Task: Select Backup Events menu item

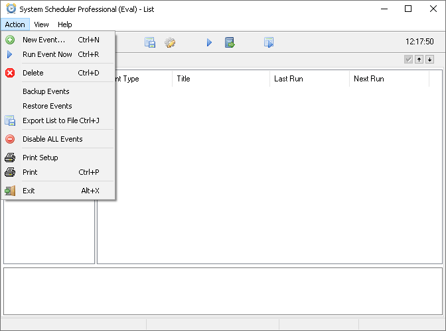Action: [x=58, y=91]
